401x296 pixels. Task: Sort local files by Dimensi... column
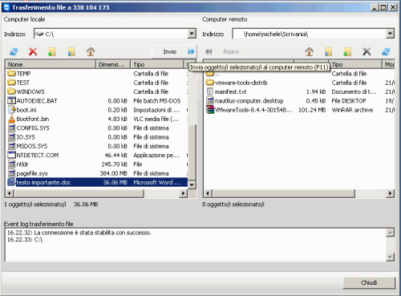point(113,64)
